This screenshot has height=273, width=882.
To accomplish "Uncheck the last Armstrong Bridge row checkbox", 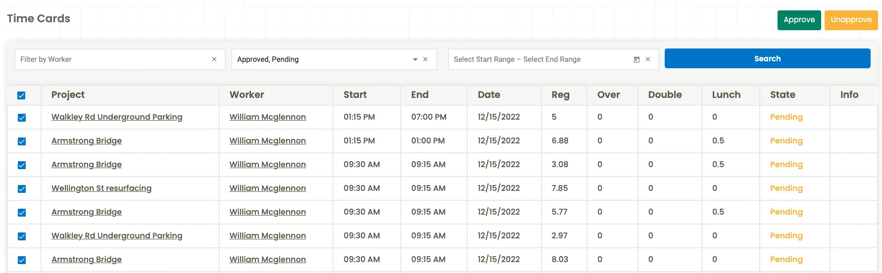I will (22, 260).
